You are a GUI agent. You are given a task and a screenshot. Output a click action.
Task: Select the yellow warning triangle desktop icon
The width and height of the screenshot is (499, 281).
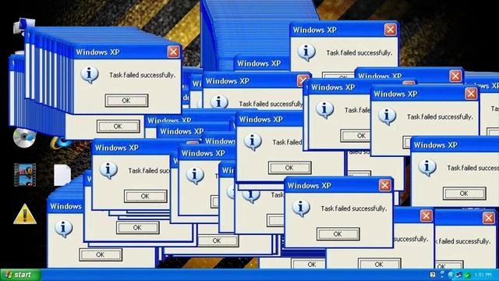tap(25, 214)
